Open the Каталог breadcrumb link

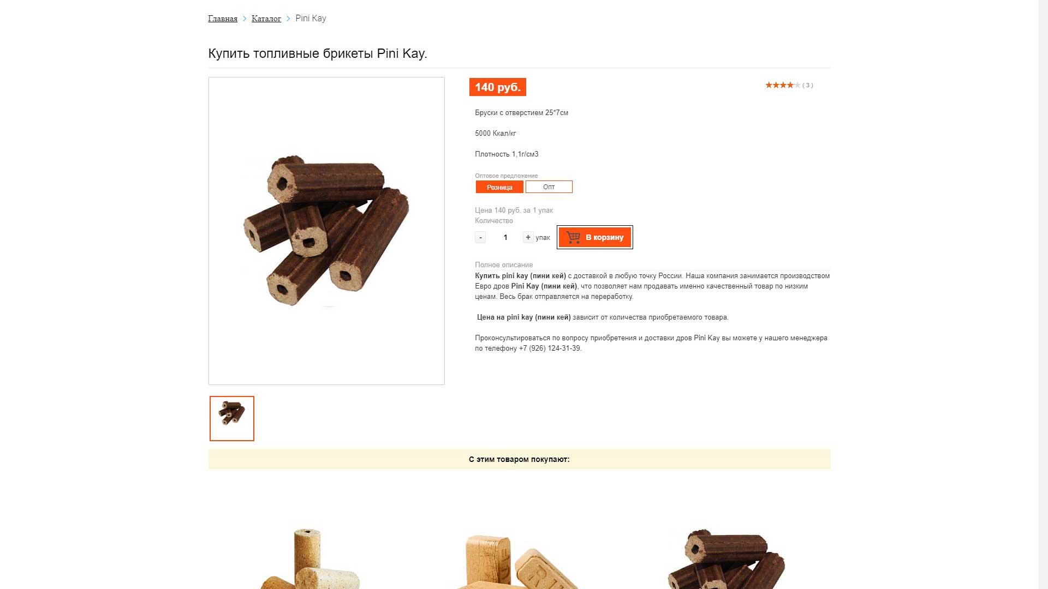click(x=266, y=19)
